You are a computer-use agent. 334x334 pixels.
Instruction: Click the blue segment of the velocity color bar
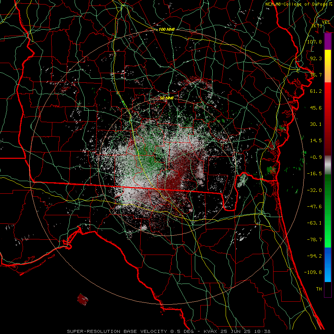(328, 265)
